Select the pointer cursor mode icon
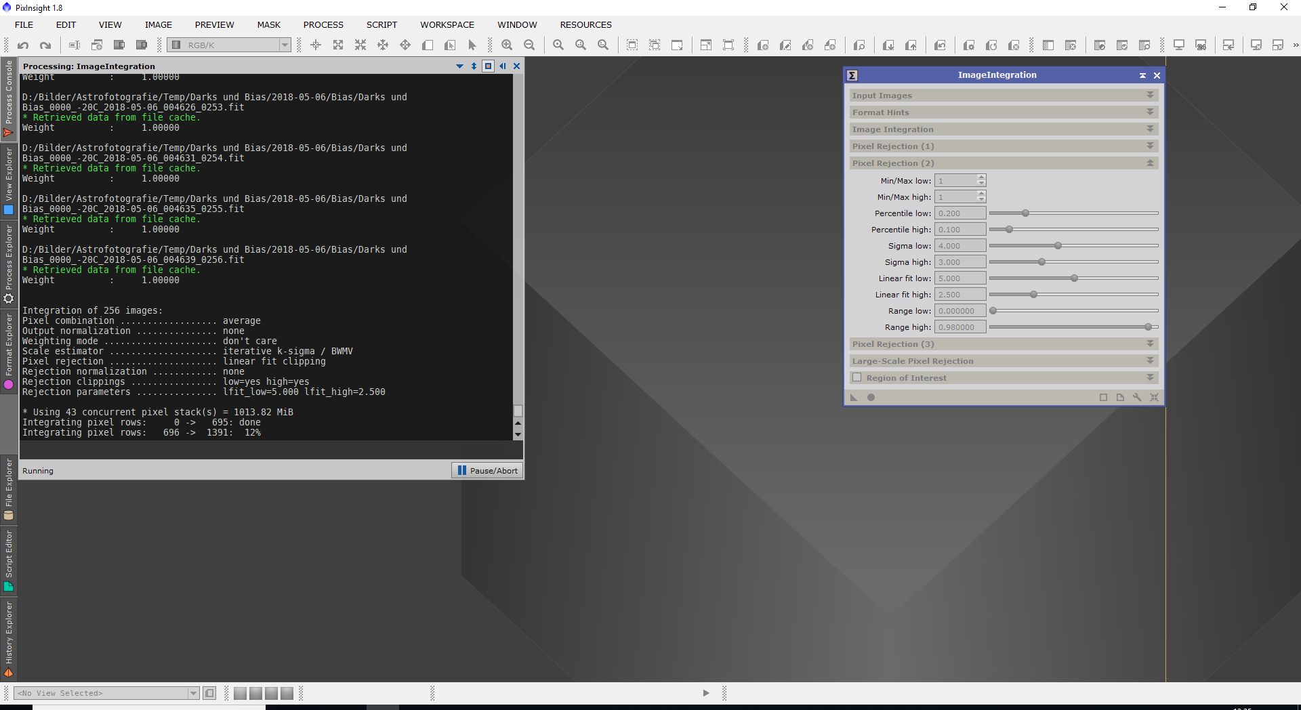 point(472,45)
